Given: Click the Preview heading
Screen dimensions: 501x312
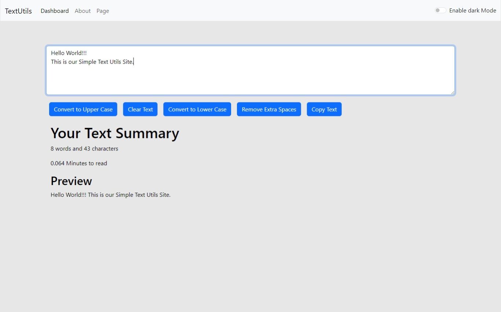Looking at the screenshot, I should click(71, 181).
